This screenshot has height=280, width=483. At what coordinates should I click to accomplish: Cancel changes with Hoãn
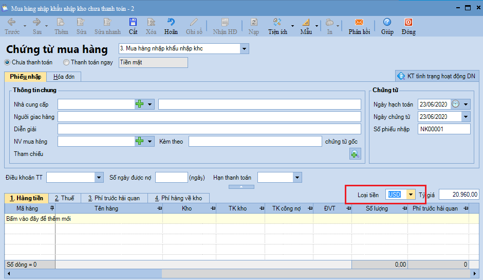pos(171,26)
